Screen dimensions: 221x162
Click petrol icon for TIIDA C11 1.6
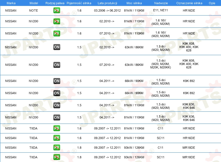point(57,128)
